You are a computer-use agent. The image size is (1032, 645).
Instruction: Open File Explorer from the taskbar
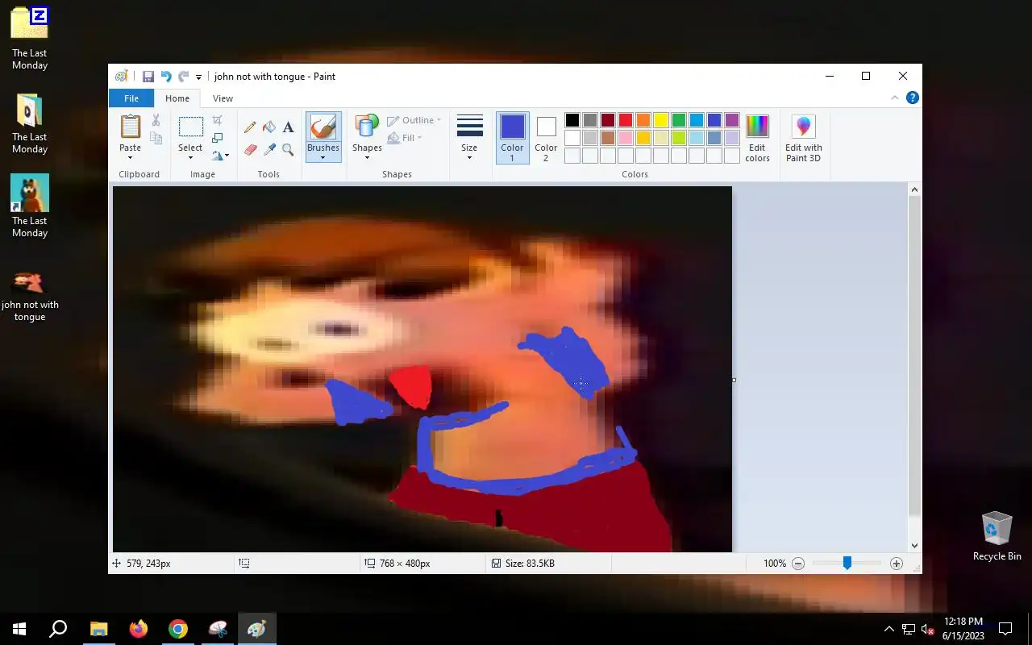coord(98,629)
